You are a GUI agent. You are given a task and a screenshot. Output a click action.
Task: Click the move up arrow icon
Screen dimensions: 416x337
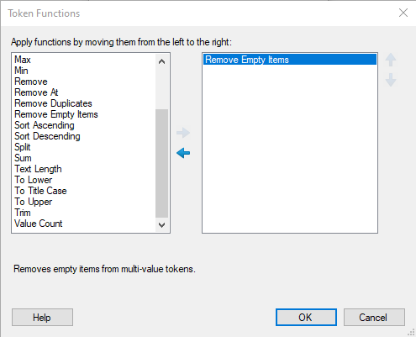(x=391, y=60)
